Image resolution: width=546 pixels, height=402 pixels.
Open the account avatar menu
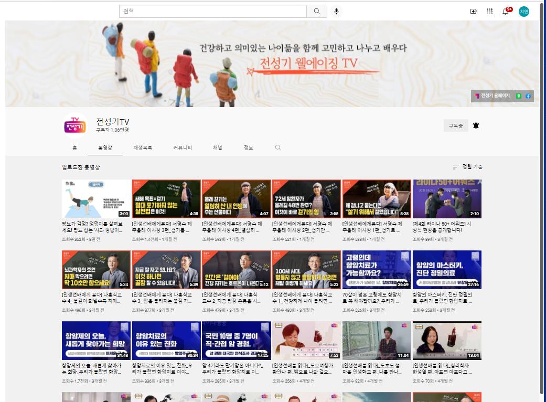tap(524, 12)
